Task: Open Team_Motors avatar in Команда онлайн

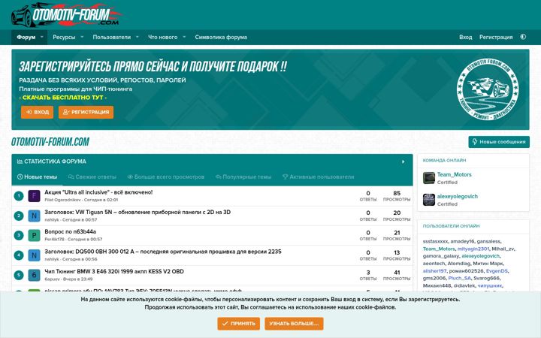Action: (429, 178)
